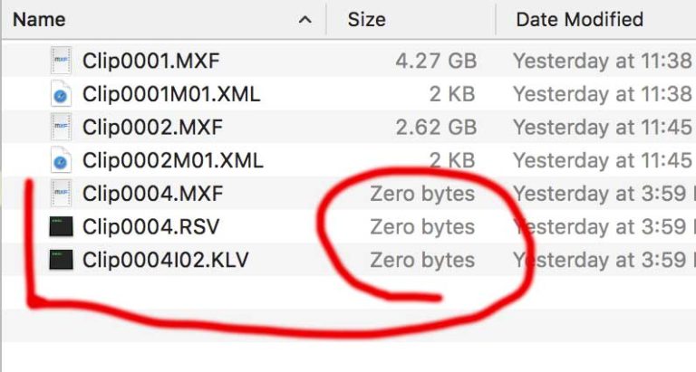Select the Clip0004I02.KLV file name
This screenshot has height=372, width=696.
[165, 261]
